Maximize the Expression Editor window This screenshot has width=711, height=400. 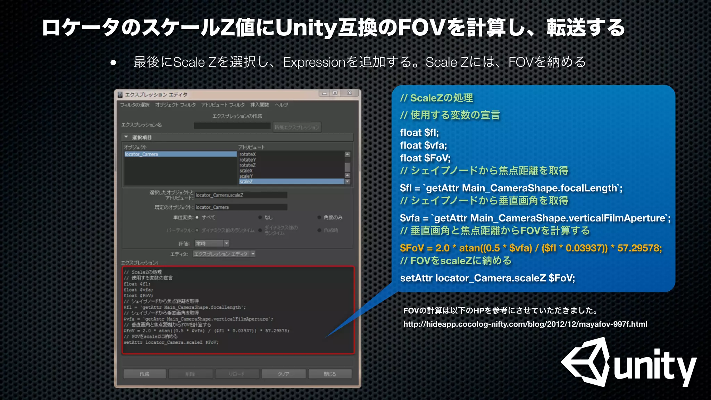click(335, 93)
